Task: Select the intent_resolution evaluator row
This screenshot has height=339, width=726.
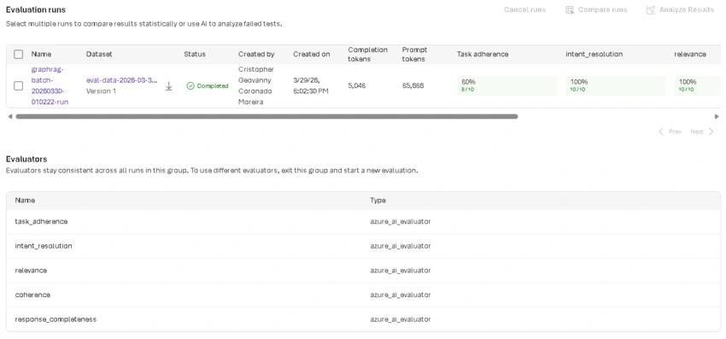Action: (364, 247)
